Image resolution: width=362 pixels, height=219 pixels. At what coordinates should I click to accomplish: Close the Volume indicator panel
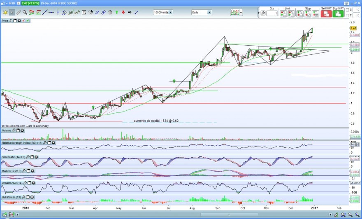coord(22,130)
